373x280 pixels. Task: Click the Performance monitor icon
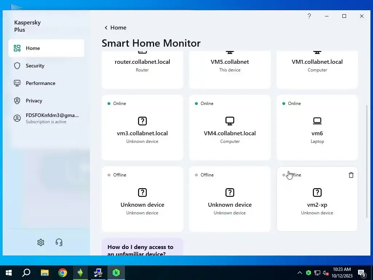point(17,83)
